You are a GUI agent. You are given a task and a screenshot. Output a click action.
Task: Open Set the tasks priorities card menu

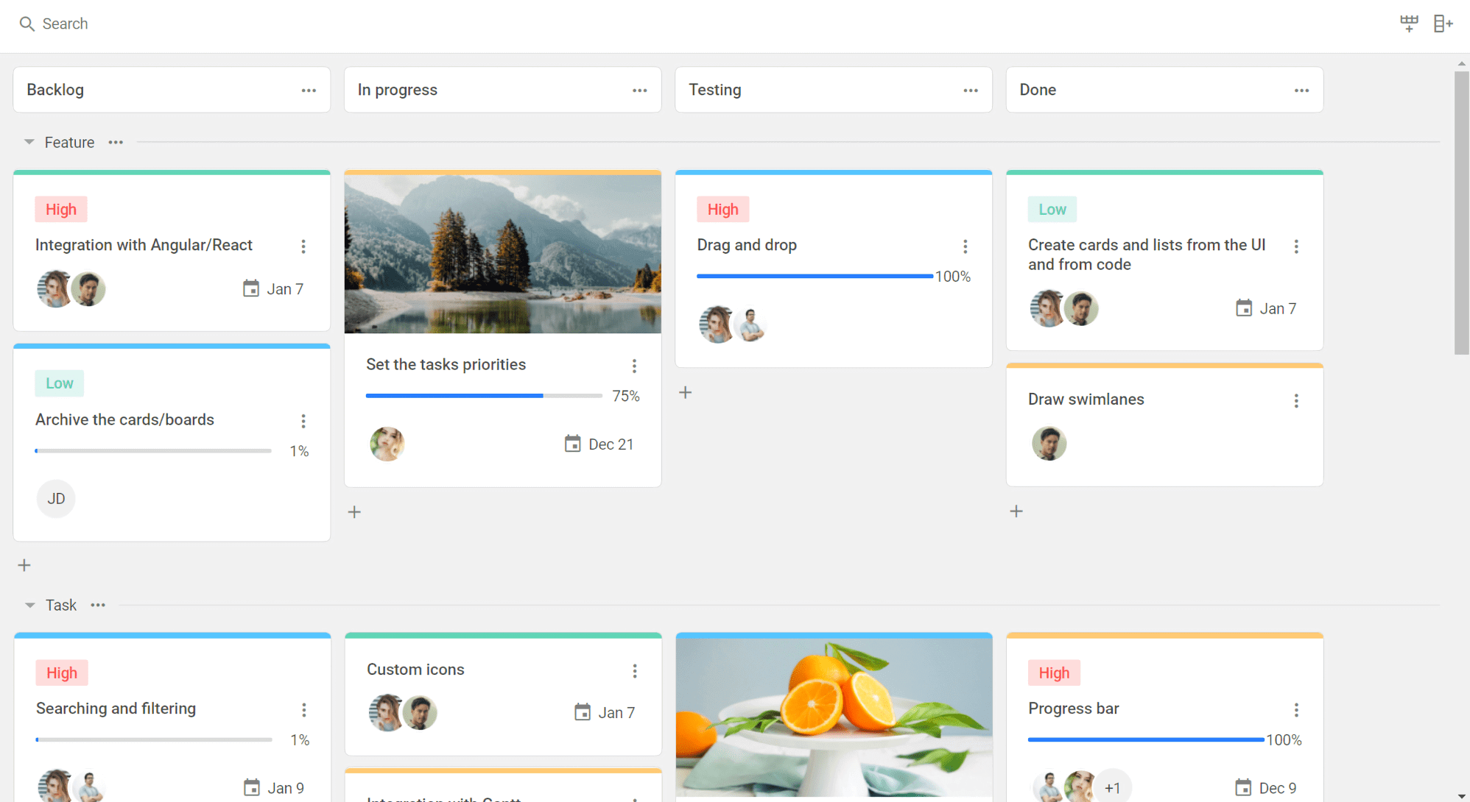click(634, 366)
